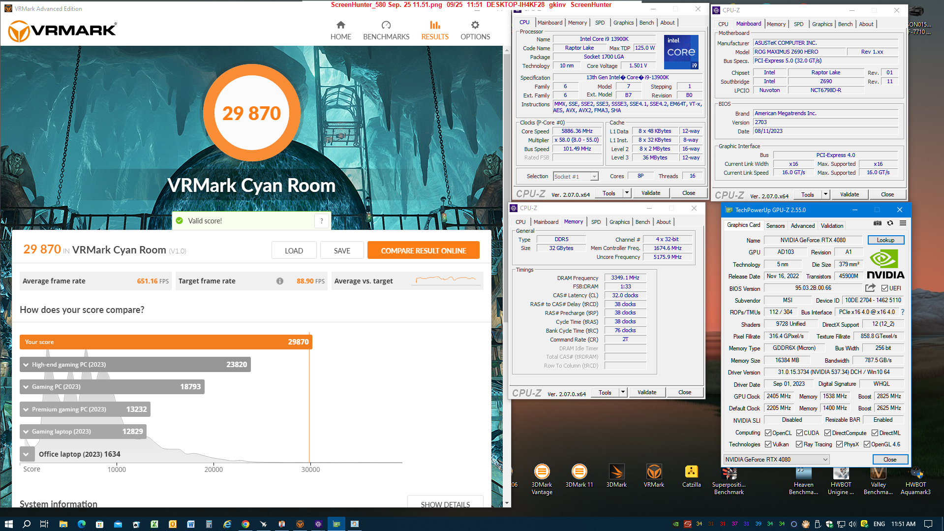This screenshot has height=531, width=944.
Task: Open the GPU-Z hamburger menu
Action: tap(903, 223)
